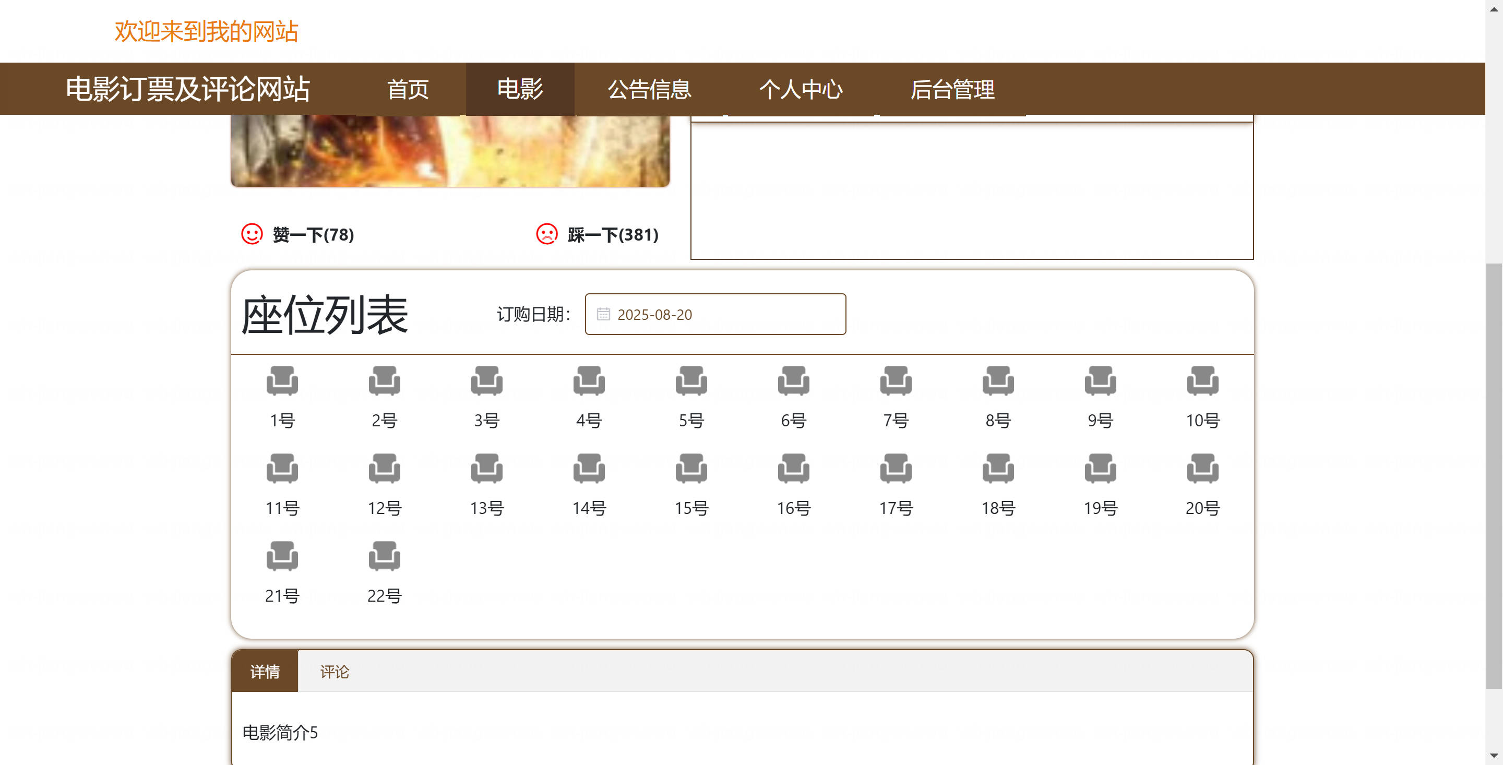Choose seat 10号 armchair icon
1503x765 pixels.
coord(1202,380)
